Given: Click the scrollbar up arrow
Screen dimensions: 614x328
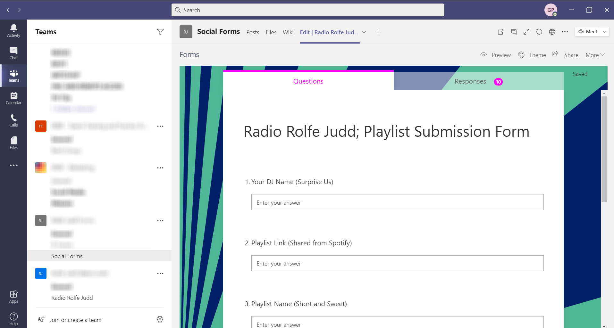Looking at the screenshot, I should tap(604, 94).
